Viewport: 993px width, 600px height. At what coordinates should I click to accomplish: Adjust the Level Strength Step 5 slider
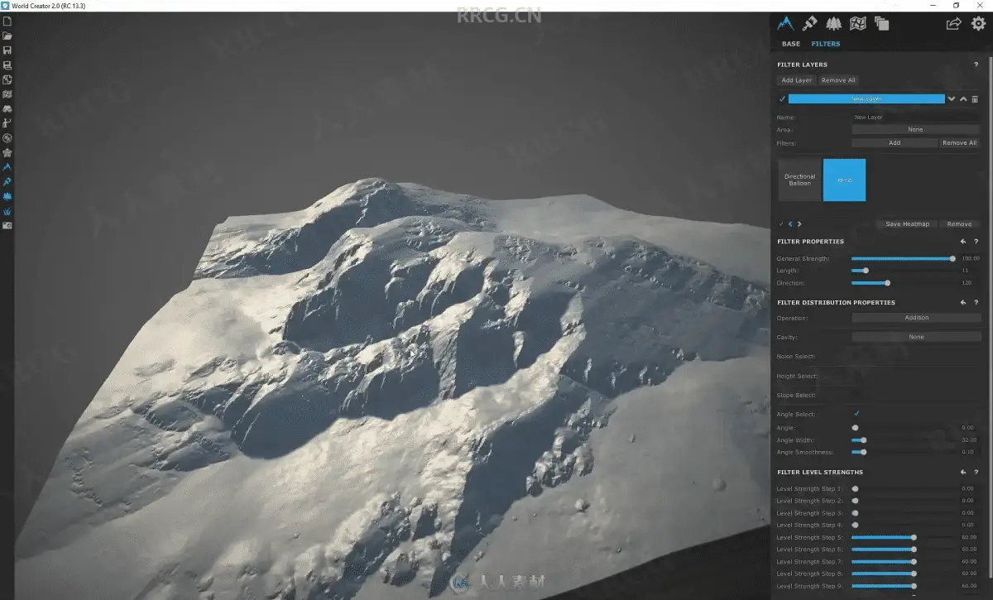coord(904,537)
